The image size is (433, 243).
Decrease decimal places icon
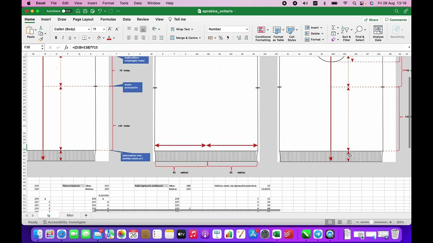[246, 38]
